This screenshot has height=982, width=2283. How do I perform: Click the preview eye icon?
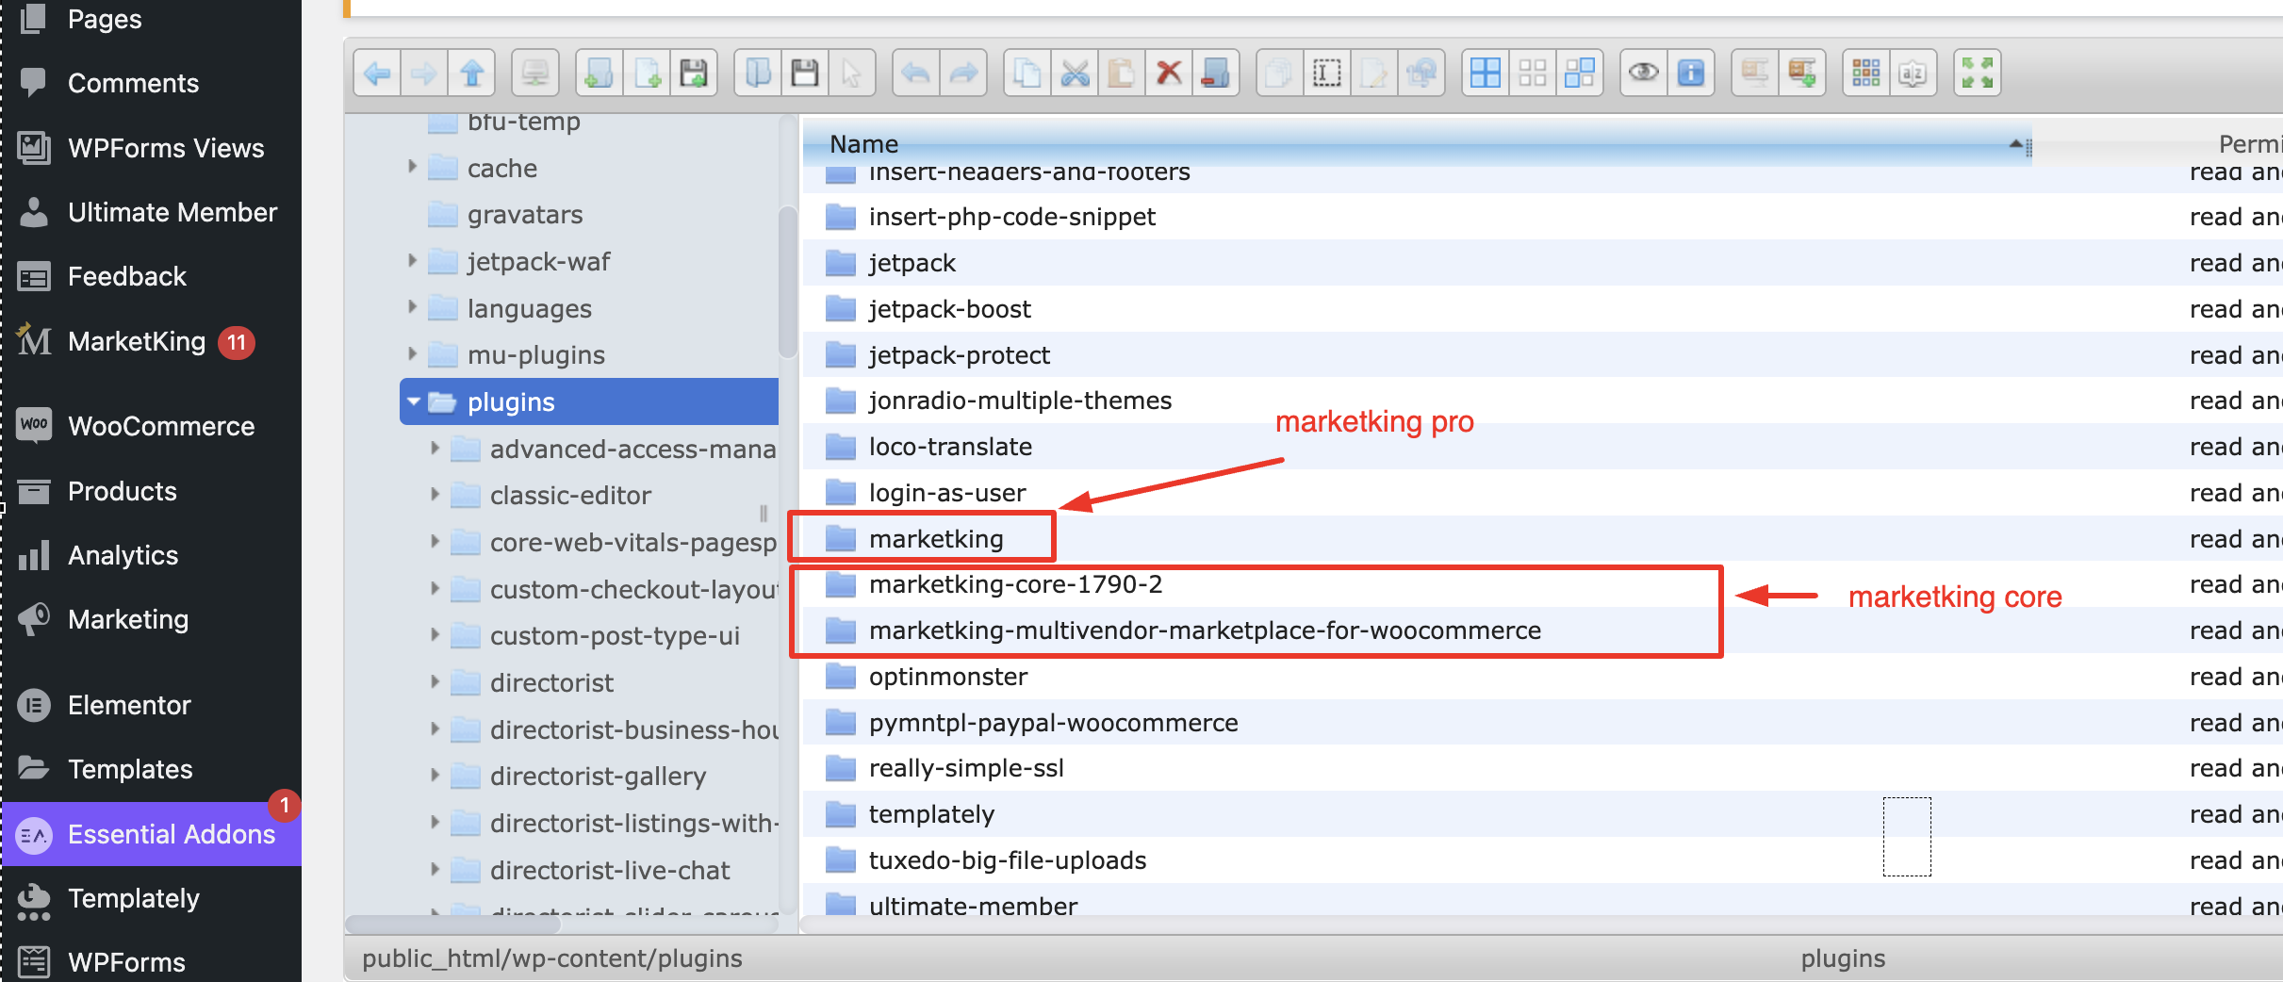point(1644,73)
